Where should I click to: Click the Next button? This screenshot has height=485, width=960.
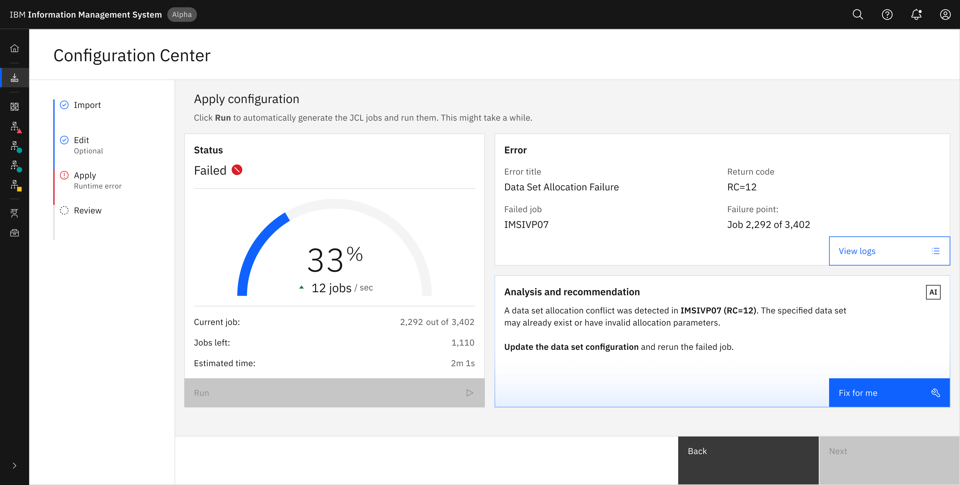[x=889, y=460]
